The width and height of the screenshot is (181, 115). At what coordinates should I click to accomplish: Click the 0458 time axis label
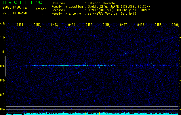pos(141,24)
